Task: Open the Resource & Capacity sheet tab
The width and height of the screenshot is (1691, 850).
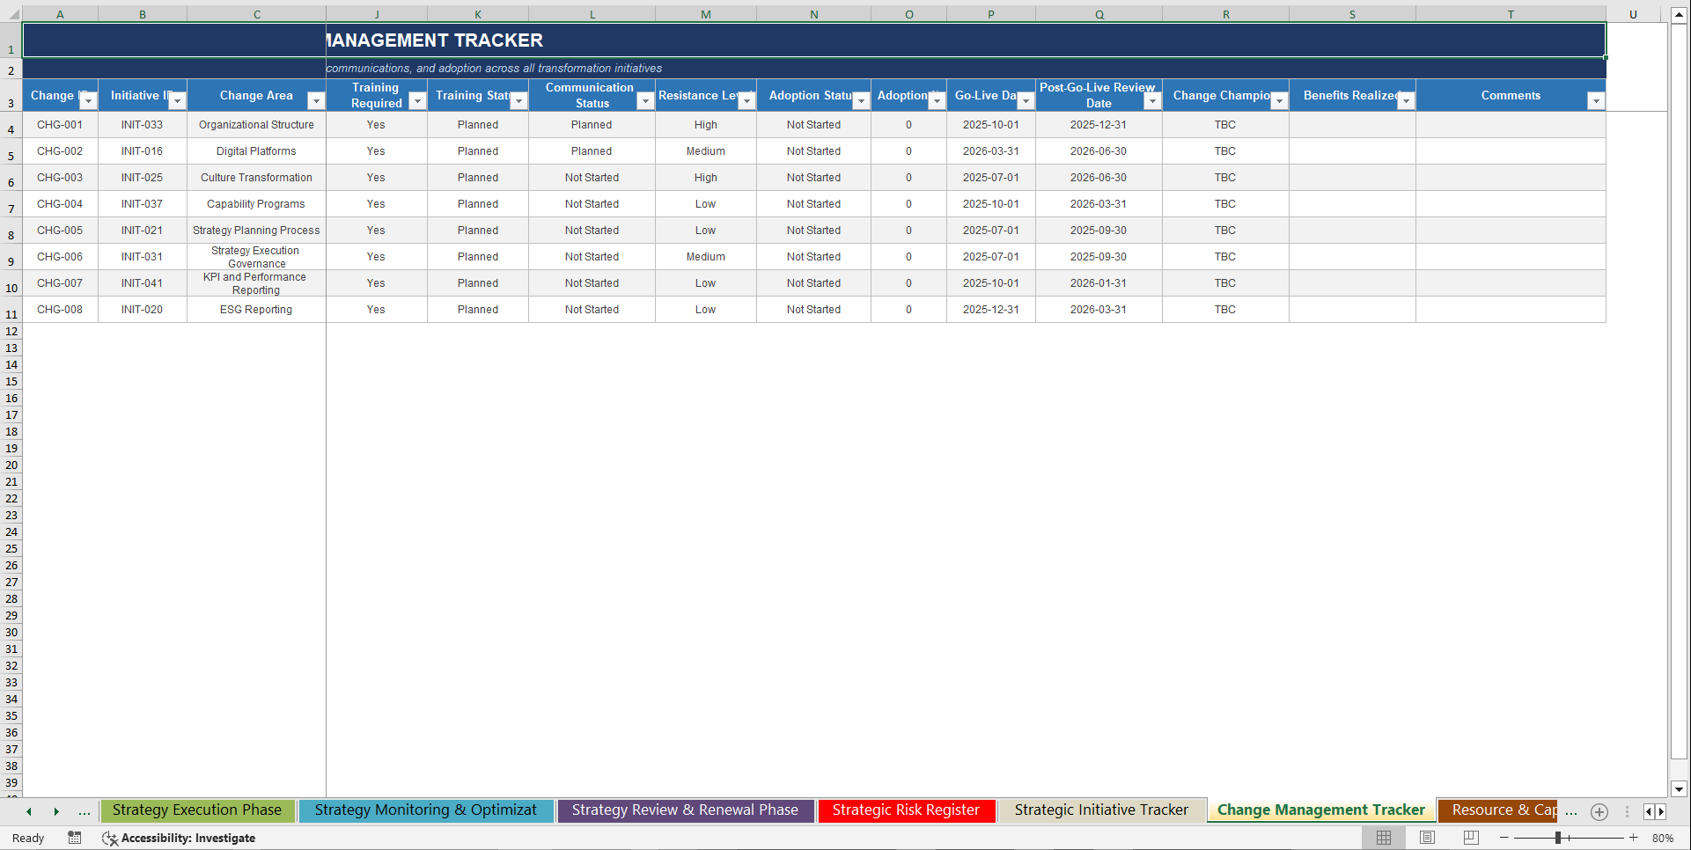Action: 1499,810
